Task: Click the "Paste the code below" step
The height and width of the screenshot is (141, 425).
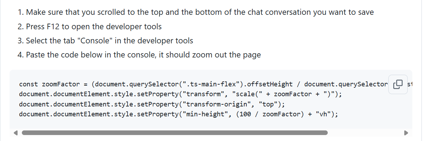Action: (x=143, y=55)
